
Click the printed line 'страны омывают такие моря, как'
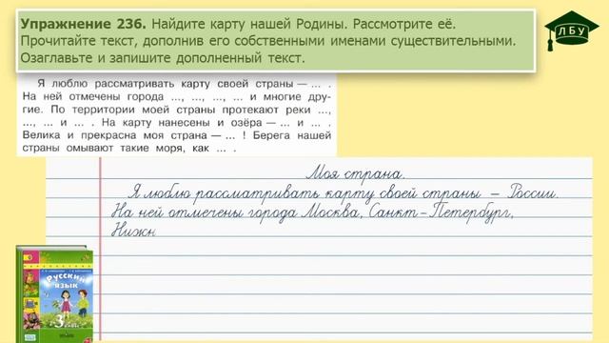pos(116,149)
